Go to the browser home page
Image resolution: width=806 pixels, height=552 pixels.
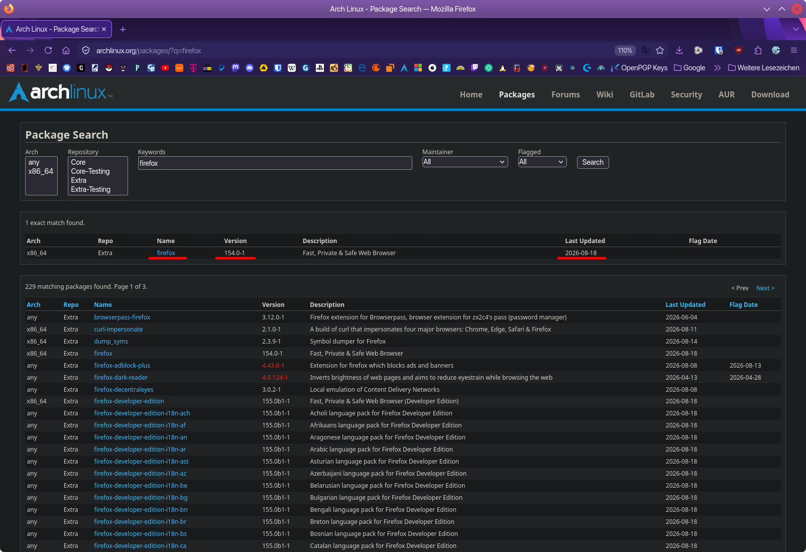[66, 50]
